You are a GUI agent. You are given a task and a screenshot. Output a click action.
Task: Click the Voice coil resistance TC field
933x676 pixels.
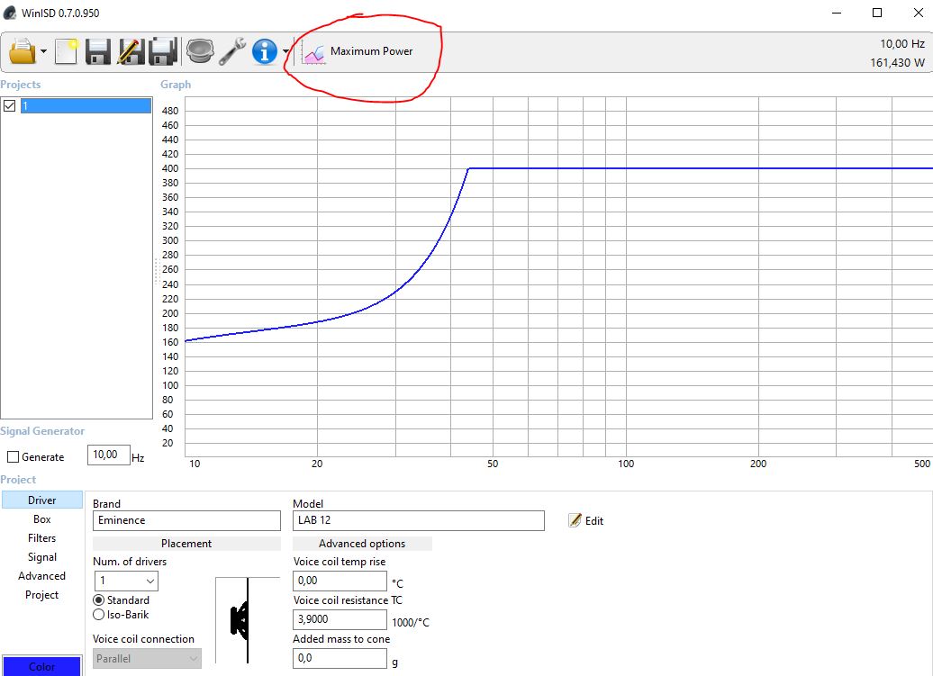(340, 619)
